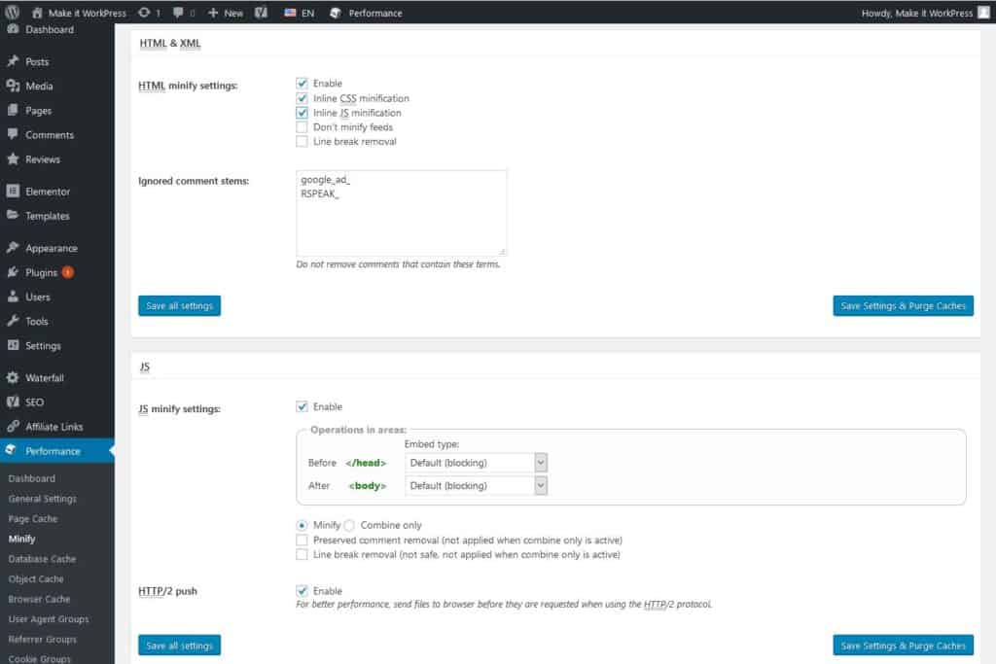
Task: Click the Reviews star icon
Action: coord(13,159)
